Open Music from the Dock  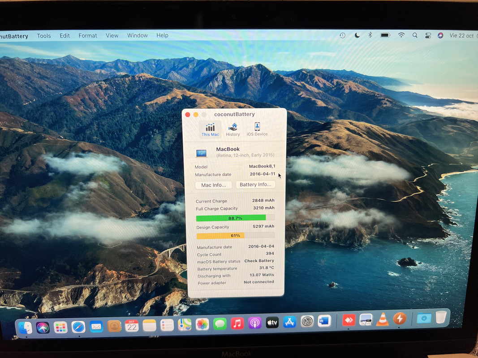[x=237, y=323]
